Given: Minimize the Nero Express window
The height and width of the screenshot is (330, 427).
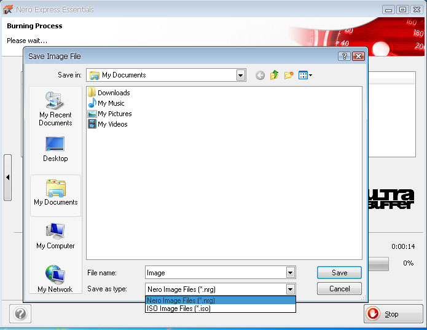Looking at the screenshot, I should point(389,10).
